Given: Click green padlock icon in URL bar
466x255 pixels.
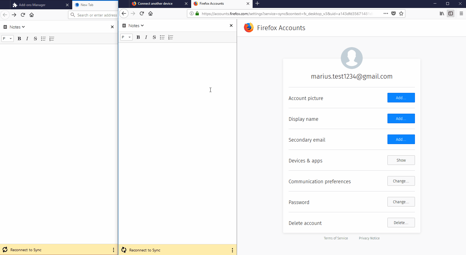Looking at the screenshot, I should point(197,13).
